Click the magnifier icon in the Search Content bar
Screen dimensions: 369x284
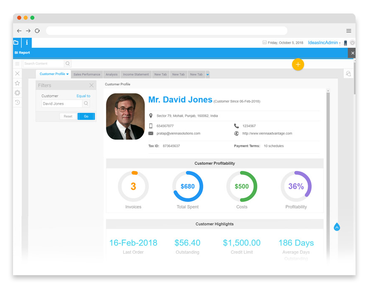click(67, 63)
